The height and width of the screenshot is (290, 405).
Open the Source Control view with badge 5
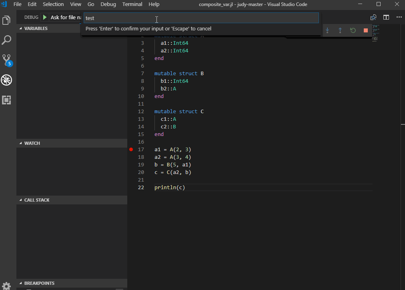point(7,60)
